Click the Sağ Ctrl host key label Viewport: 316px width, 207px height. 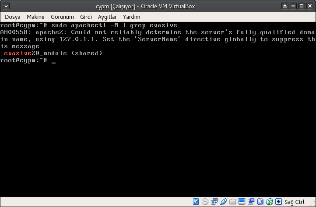click(295, 202)
